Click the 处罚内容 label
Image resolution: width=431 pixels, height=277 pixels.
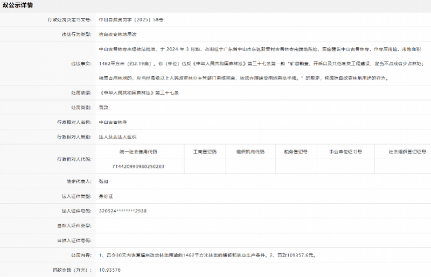coord(81,255)
